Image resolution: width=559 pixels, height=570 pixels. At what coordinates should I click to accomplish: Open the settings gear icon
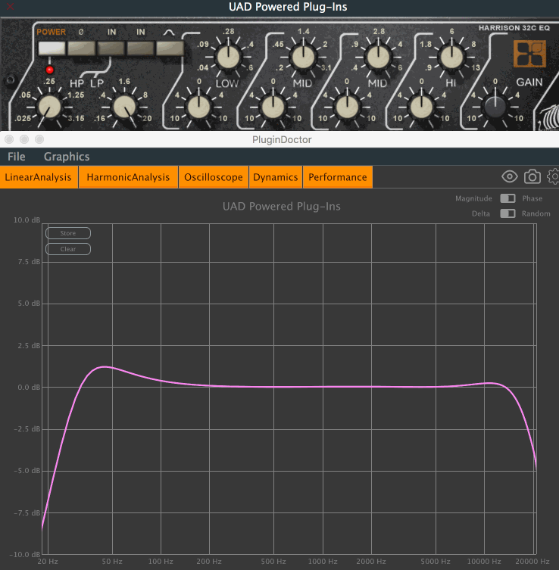tap(553, 176)
